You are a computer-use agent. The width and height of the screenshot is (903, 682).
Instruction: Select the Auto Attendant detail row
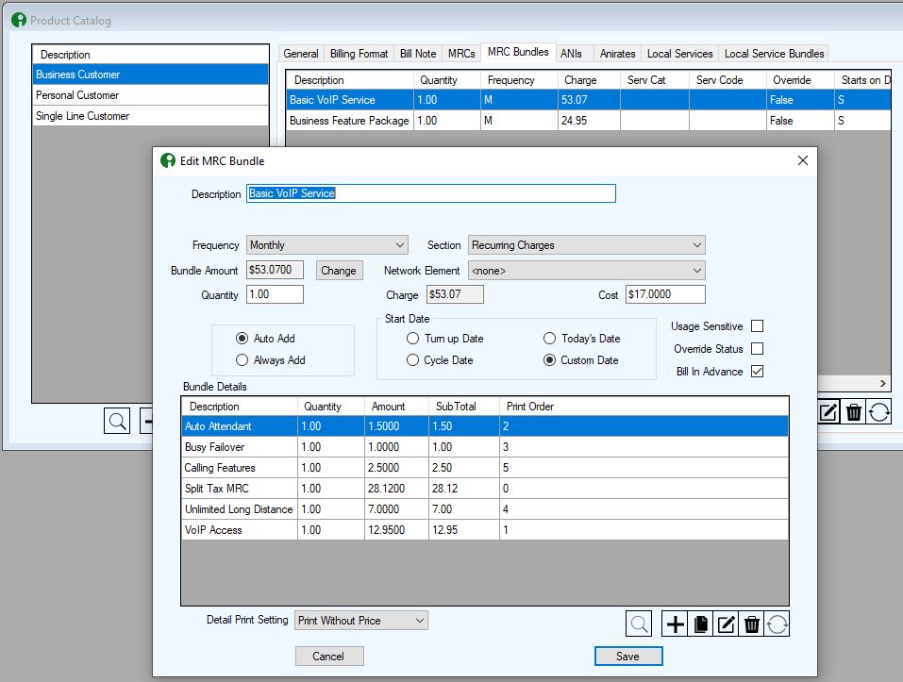tap(484, 426)
